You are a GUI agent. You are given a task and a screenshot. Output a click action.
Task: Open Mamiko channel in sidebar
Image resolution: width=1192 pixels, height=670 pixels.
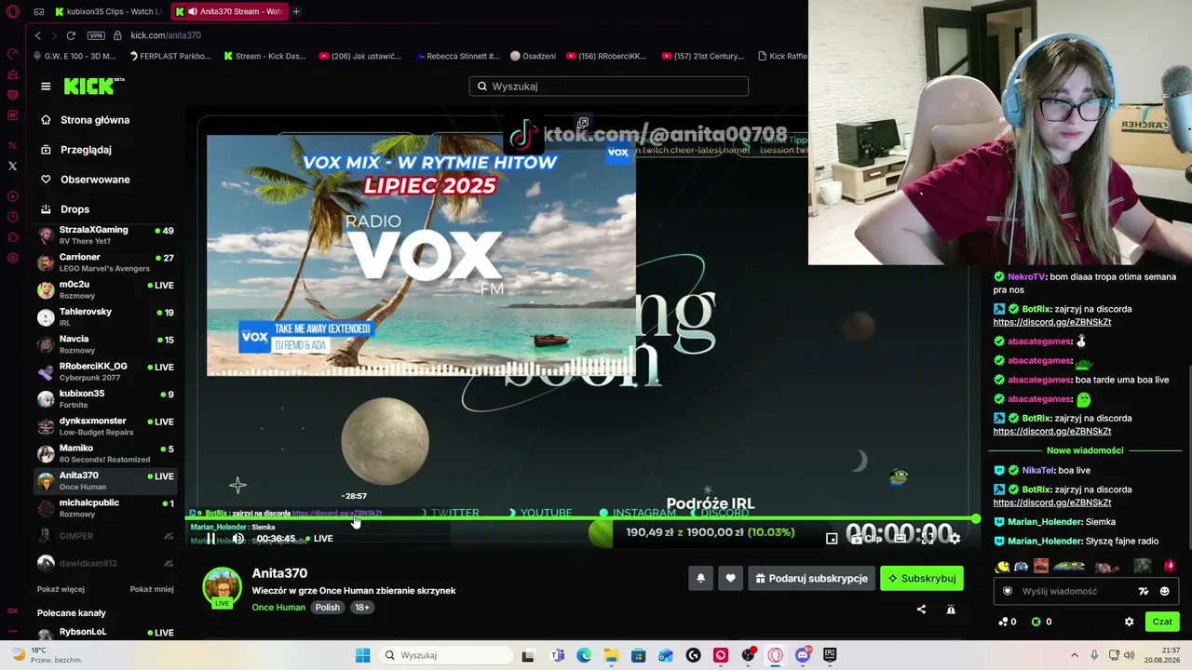(x=106, y=453)
